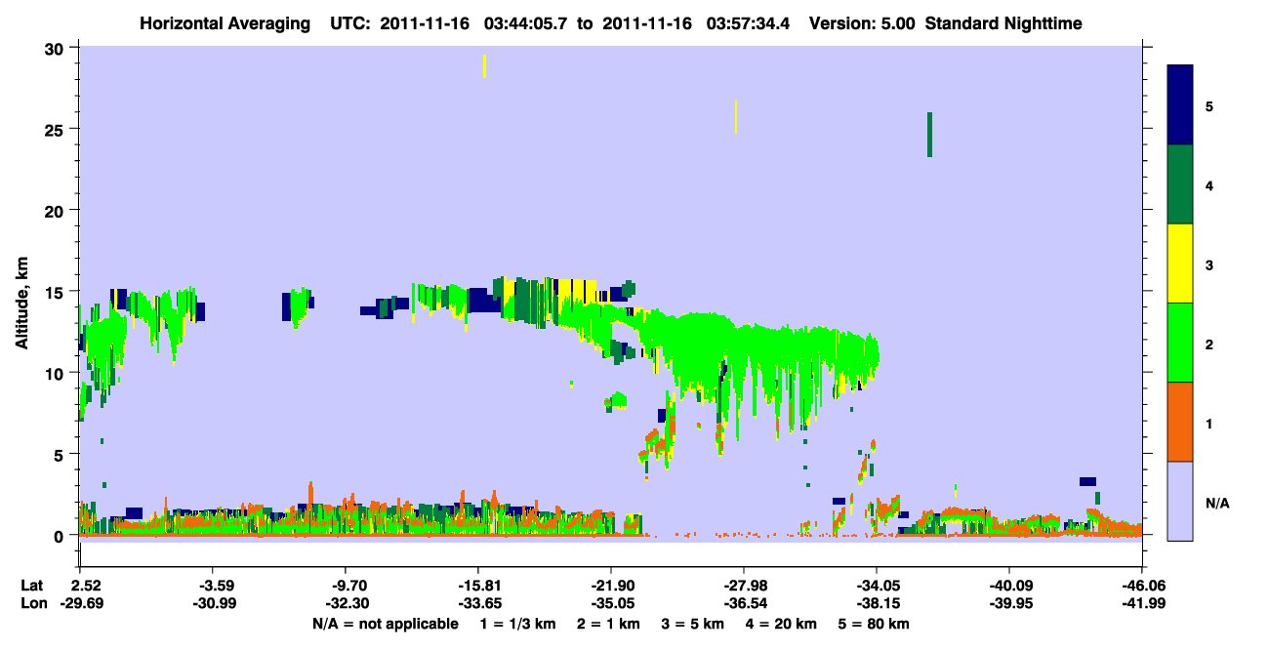Click the bright green color bar segment labeled 2

click(1180, 343)
